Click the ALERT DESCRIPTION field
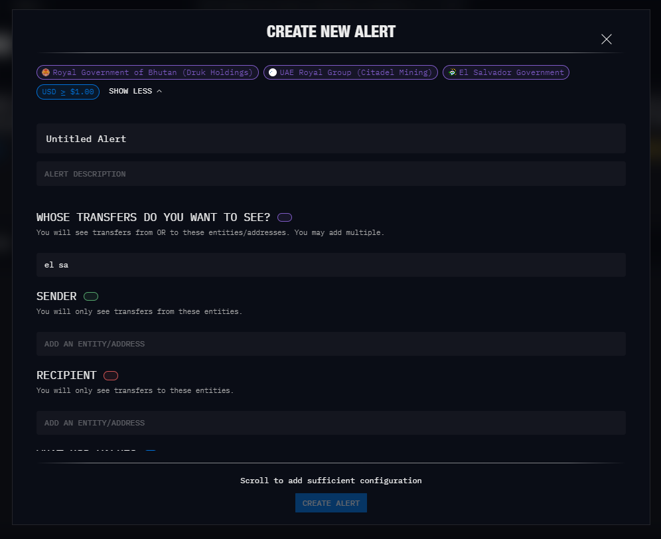Screen dimensions: 661x539 [330, 173]
